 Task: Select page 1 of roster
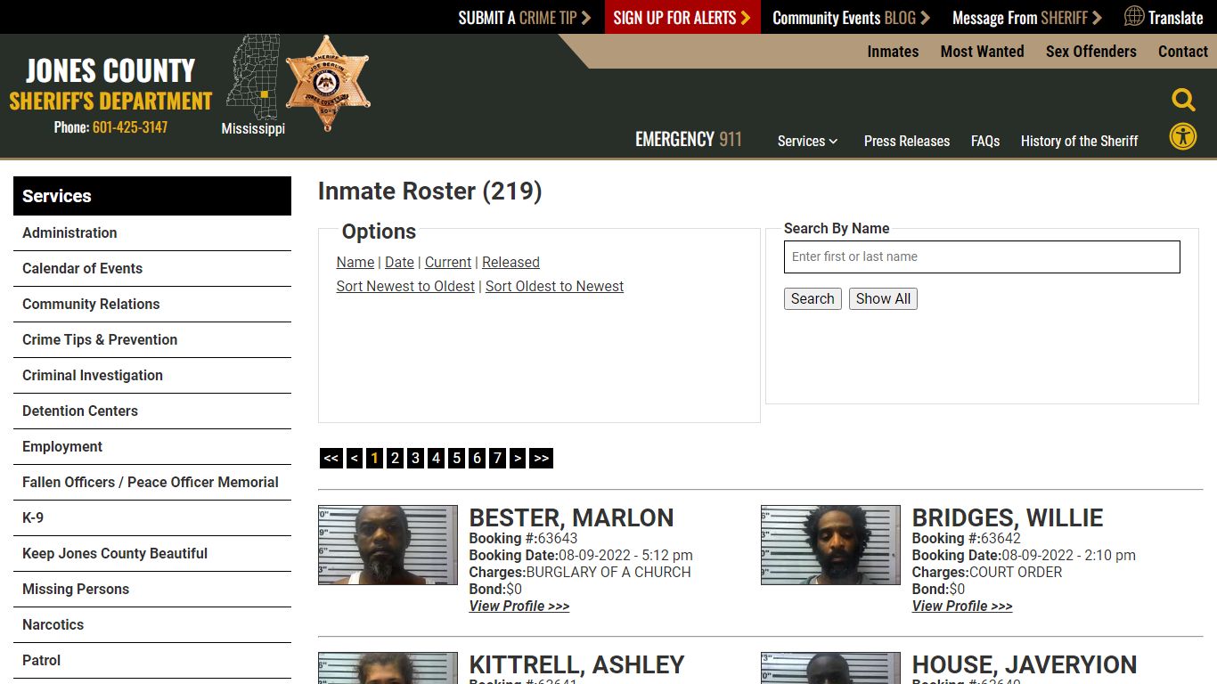point(374,458)
